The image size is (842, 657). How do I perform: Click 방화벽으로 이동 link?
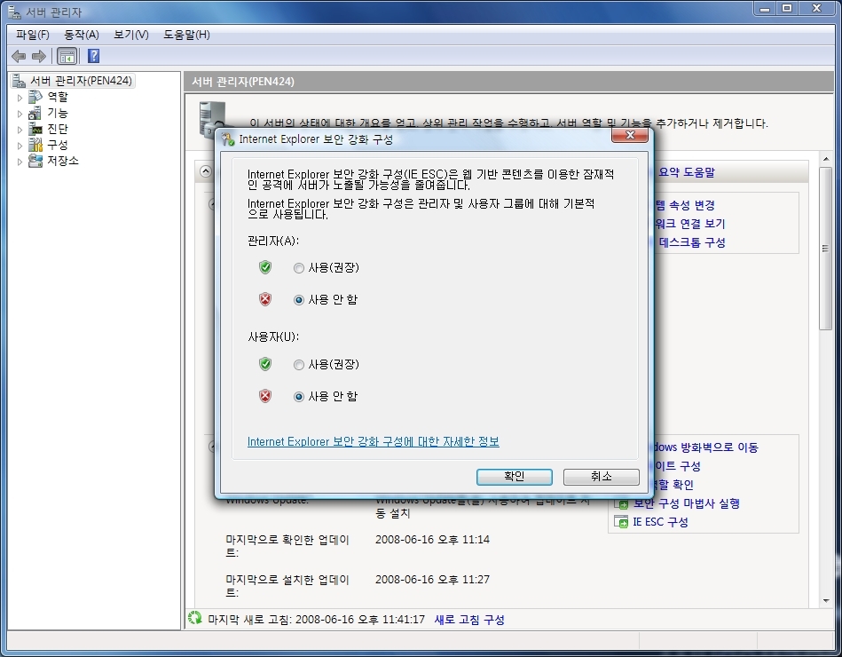click(706, 447)
